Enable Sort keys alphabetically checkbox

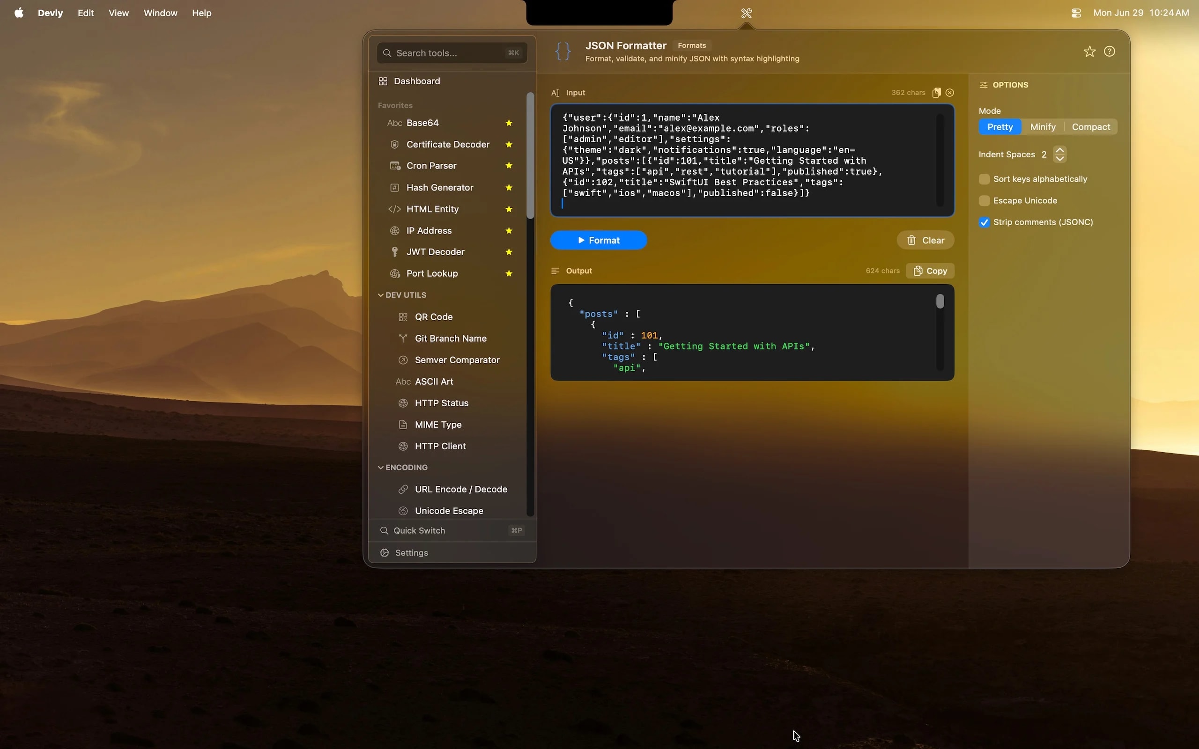click(984, 179)
